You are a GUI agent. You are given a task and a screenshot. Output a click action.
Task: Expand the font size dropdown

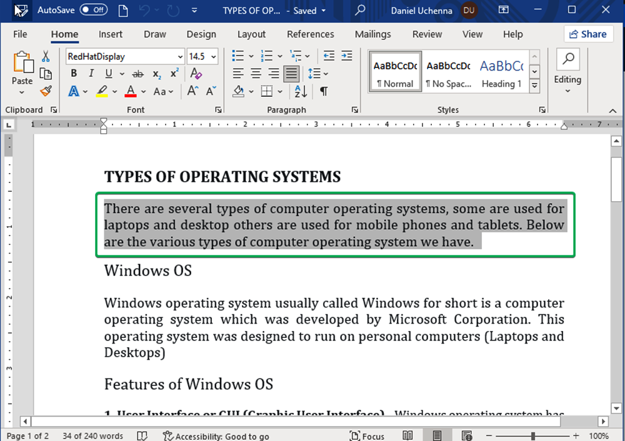pos(214,57)
